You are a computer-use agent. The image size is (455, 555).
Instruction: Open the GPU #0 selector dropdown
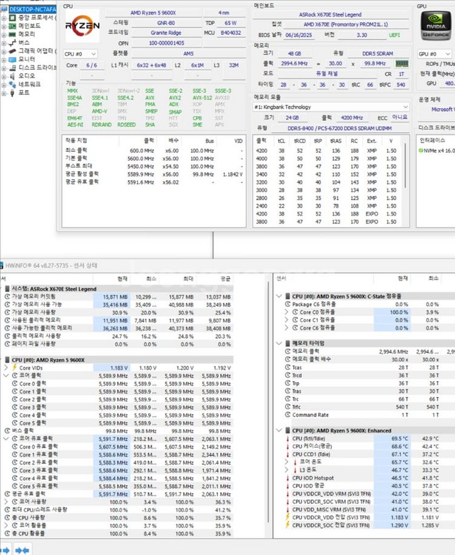tap(434, 54)
